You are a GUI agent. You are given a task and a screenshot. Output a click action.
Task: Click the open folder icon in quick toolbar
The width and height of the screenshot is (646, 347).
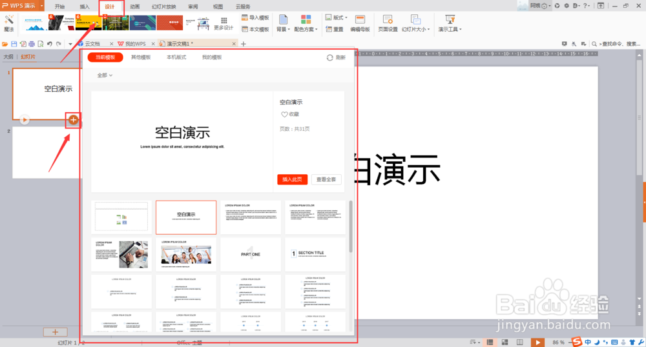[5, 44]
